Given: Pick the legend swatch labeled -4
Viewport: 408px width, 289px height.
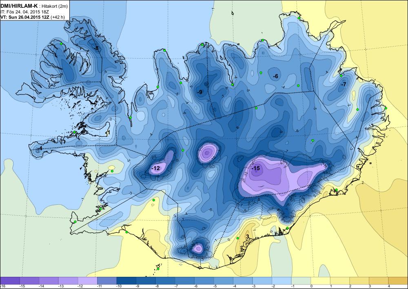Looking at the screenshot, I should 243,281.
